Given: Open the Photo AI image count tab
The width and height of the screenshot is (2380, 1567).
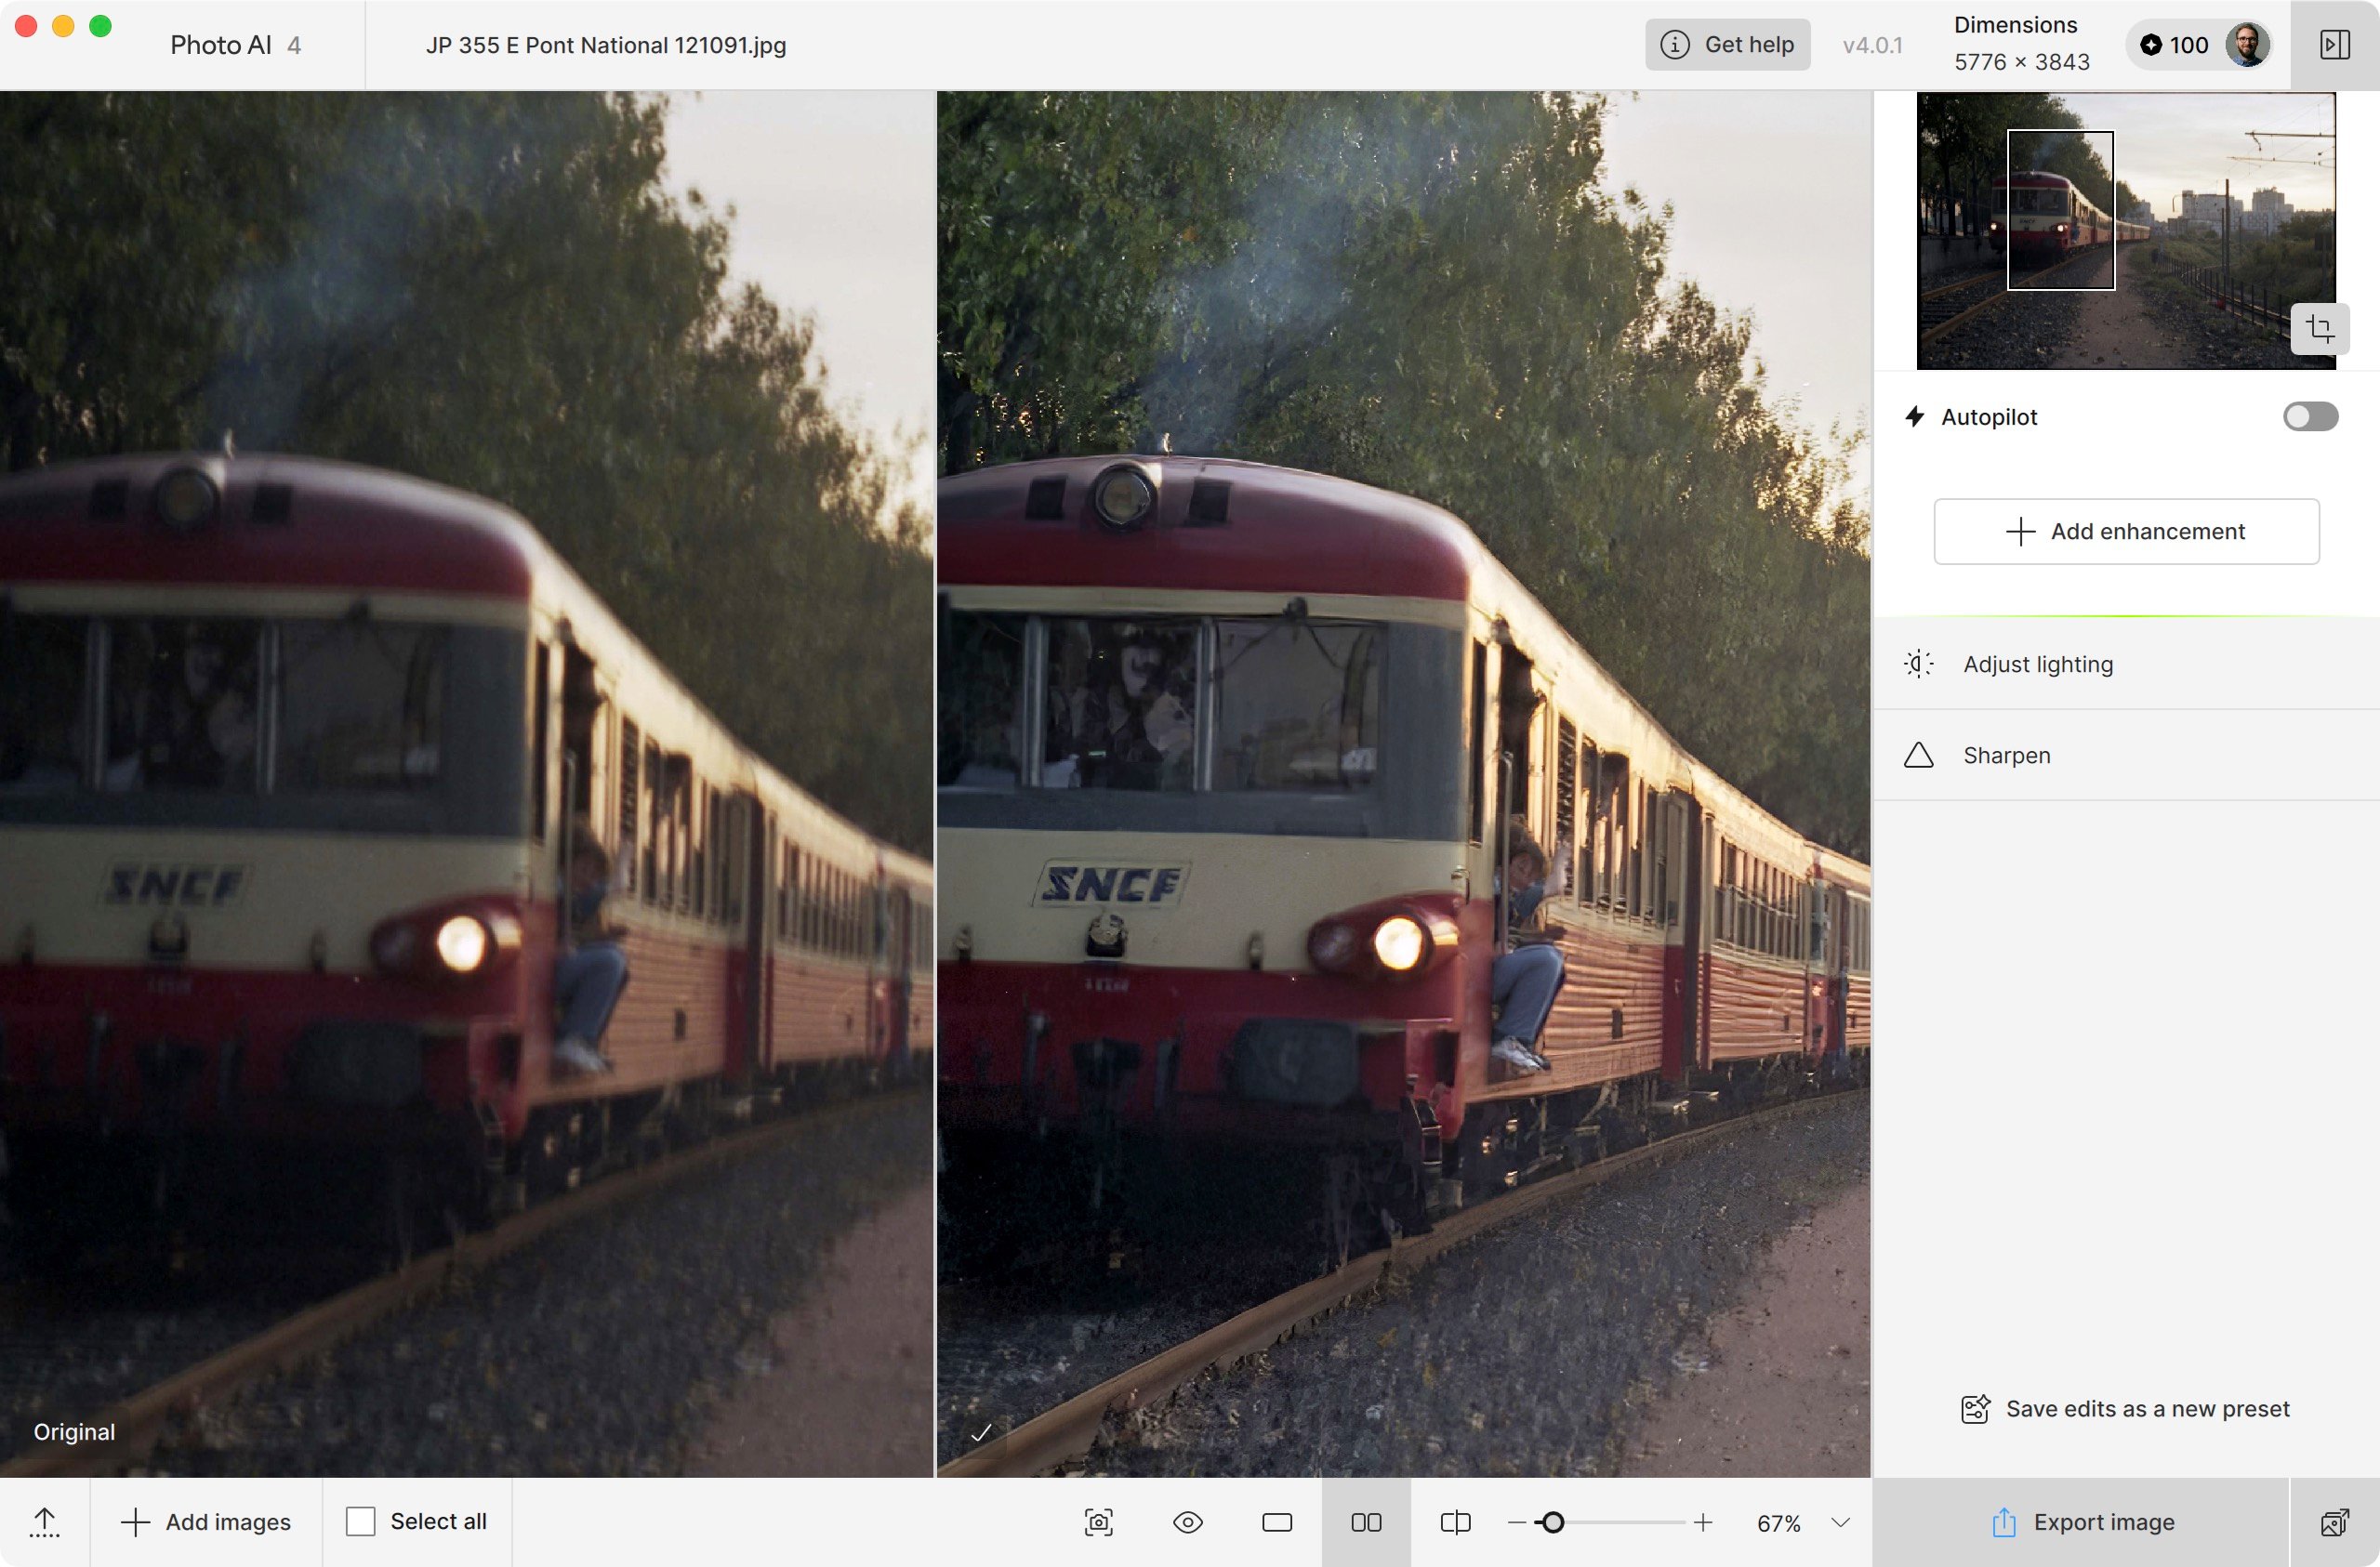Looking at the screenshot, I should (x=235, y=45).
